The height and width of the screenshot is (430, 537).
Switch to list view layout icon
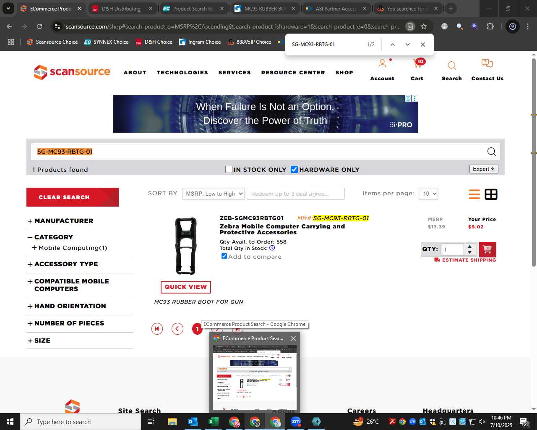click(x=474, y=194)
